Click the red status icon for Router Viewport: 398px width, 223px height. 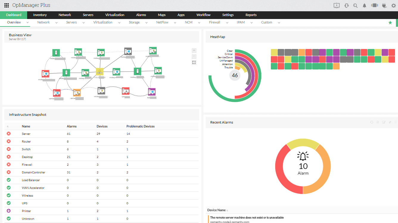(9, 141)
